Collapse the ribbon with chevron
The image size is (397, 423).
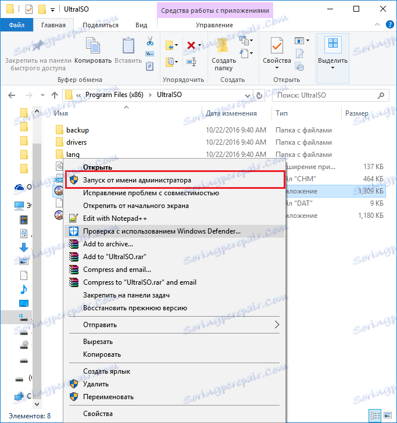(x=377, y=24)
